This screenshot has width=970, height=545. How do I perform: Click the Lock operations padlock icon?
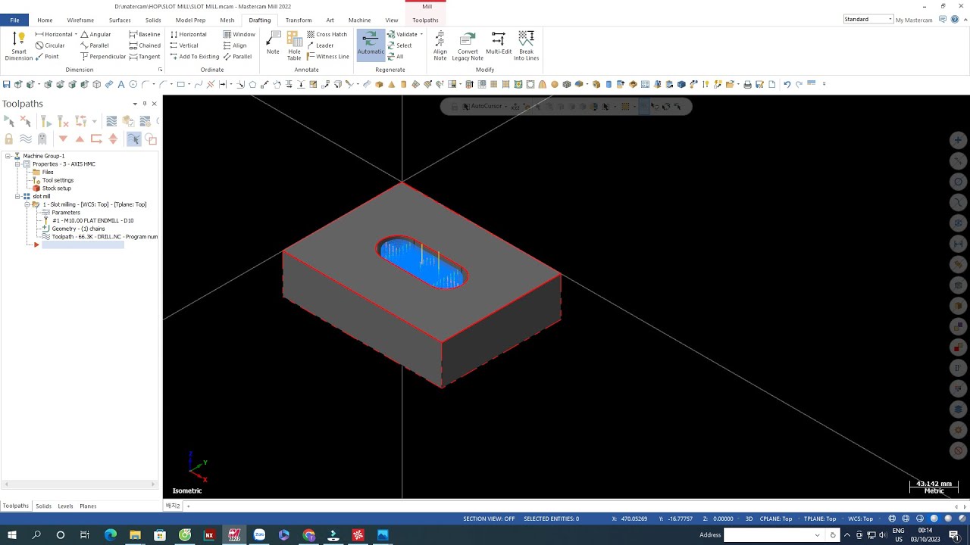pos(8,139)
